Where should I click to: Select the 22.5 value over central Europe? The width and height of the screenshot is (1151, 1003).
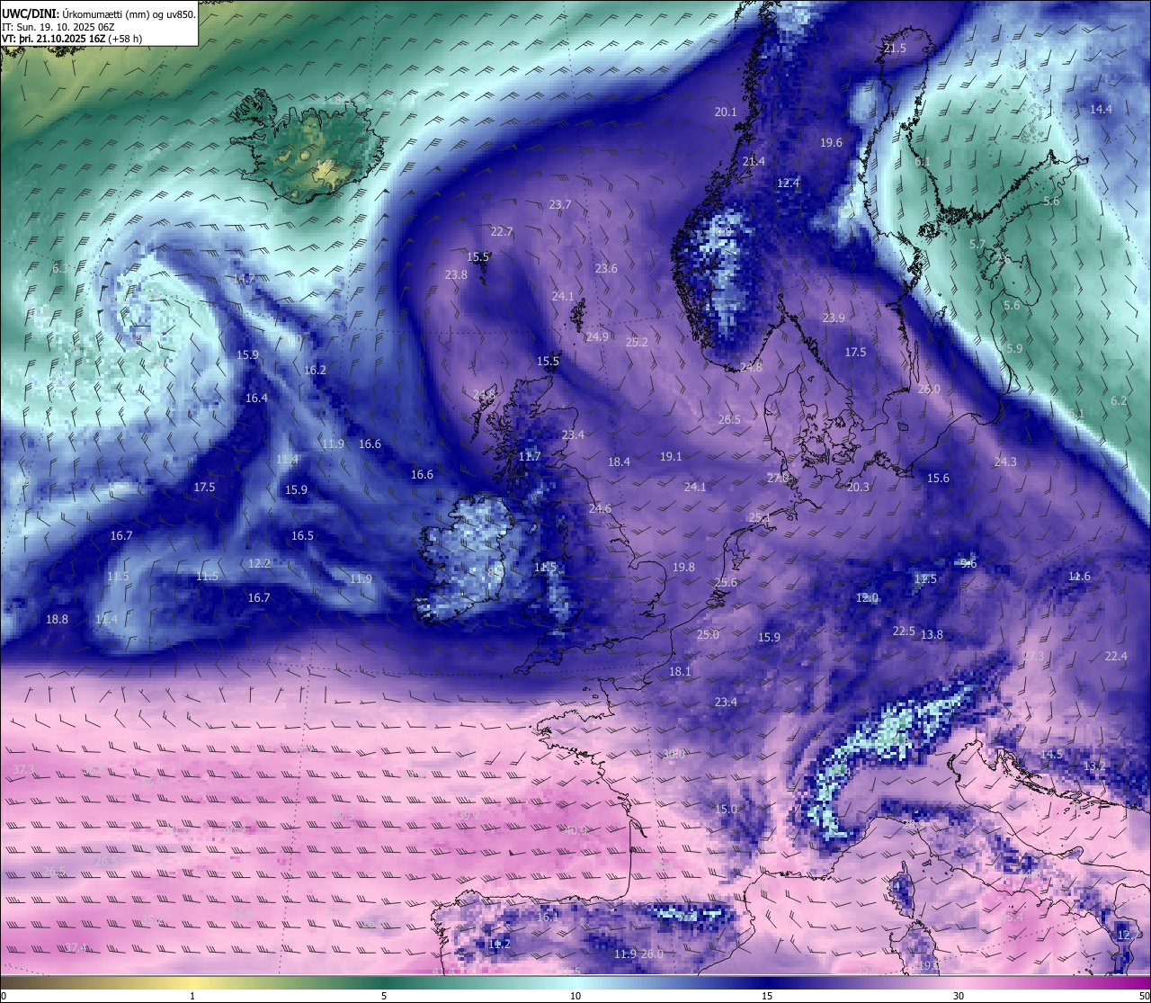coord(904,631)
